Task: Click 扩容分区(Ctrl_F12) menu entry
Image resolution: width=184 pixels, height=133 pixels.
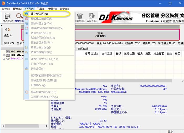Action: (x=49, y=64)
